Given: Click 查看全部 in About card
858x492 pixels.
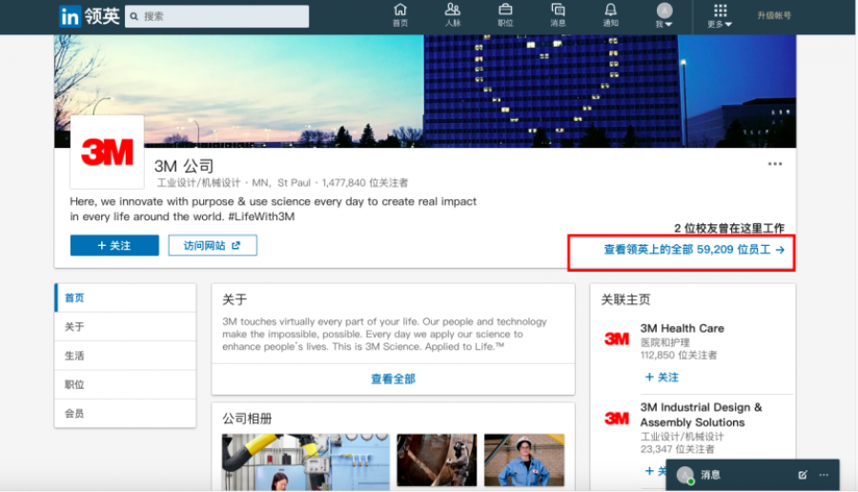Looking at the screenshot, I should (393, 379).
